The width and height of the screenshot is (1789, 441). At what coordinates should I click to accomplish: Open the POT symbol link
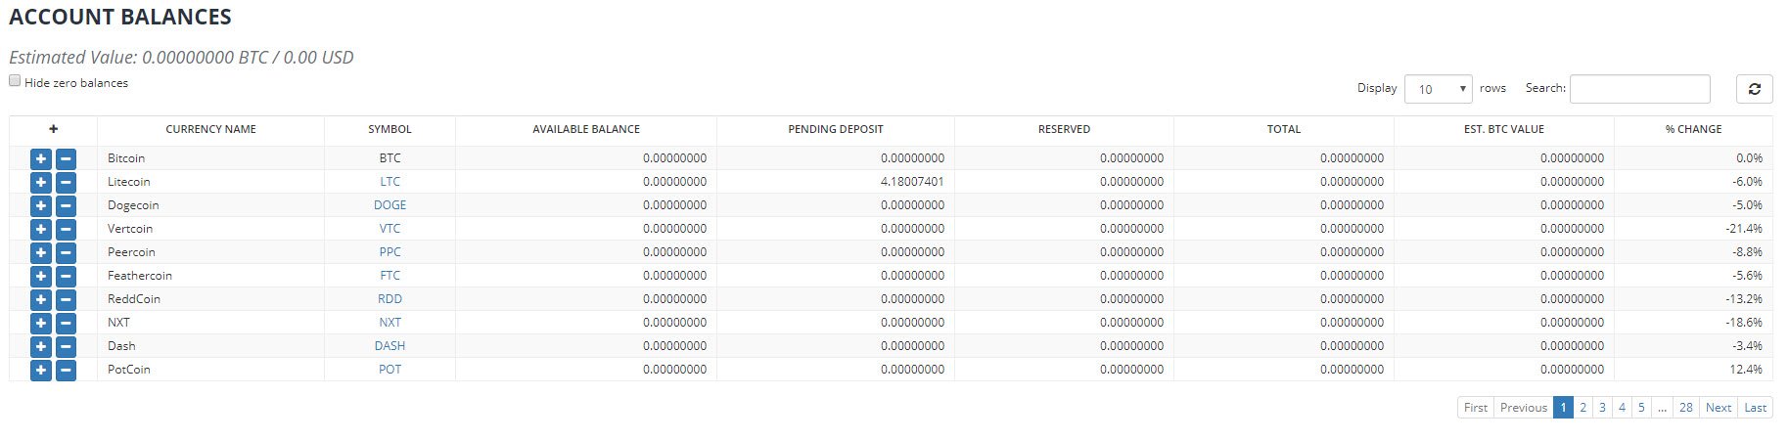pyautogui.click(x=390, y=370)
